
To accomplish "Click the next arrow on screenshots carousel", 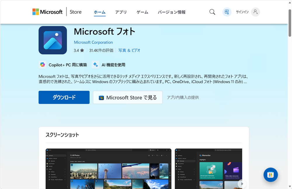I will click(x=242, y=184).
